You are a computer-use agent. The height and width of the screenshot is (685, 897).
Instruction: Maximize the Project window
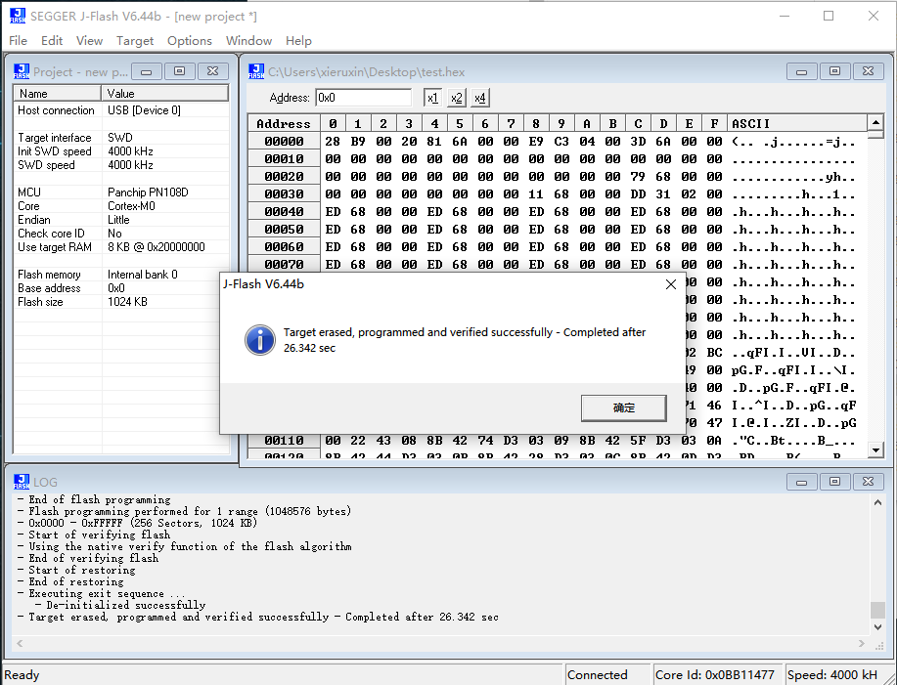pos(180,71)
